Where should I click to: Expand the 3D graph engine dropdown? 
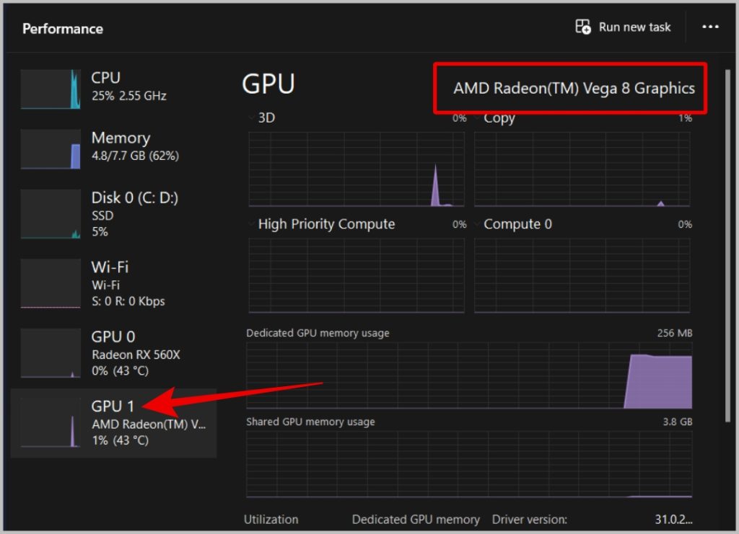[x=253, y=117]
